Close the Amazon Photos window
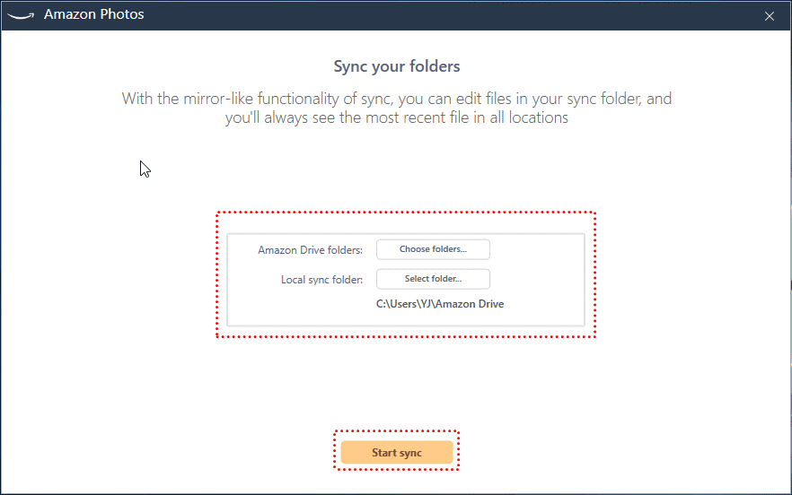The image size is (792, 495). [769, 15]
